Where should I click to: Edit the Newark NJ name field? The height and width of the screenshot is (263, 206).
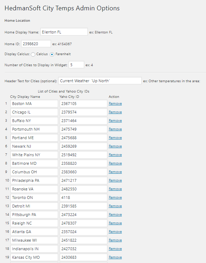pos(34,146)
